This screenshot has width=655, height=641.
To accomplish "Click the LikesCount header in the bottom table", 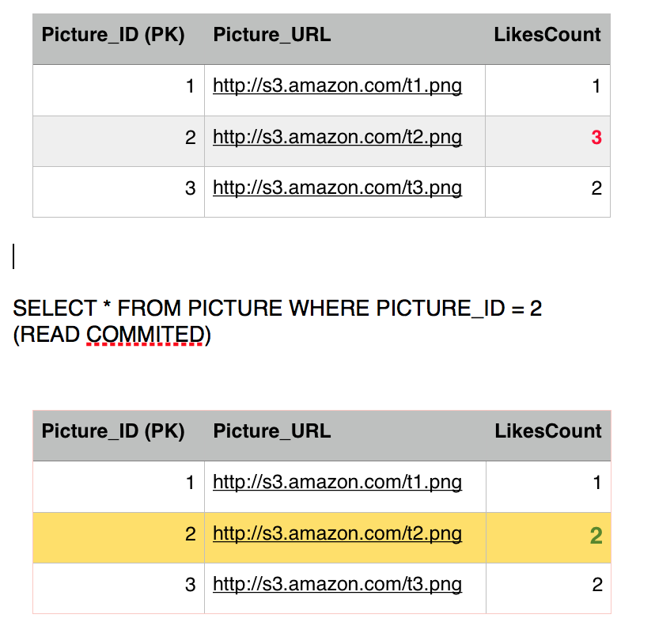I will pyautogui.click(x=548, y=431).
